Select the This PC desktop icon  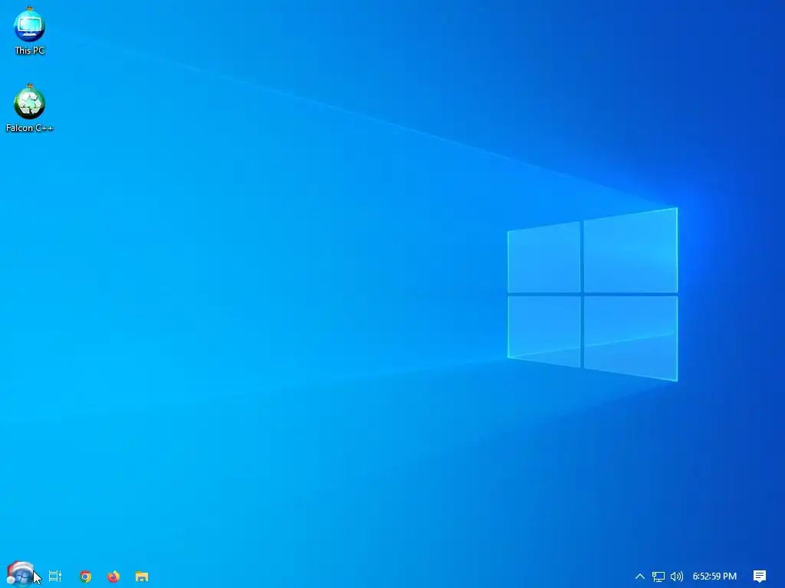(x=30, y=31)
